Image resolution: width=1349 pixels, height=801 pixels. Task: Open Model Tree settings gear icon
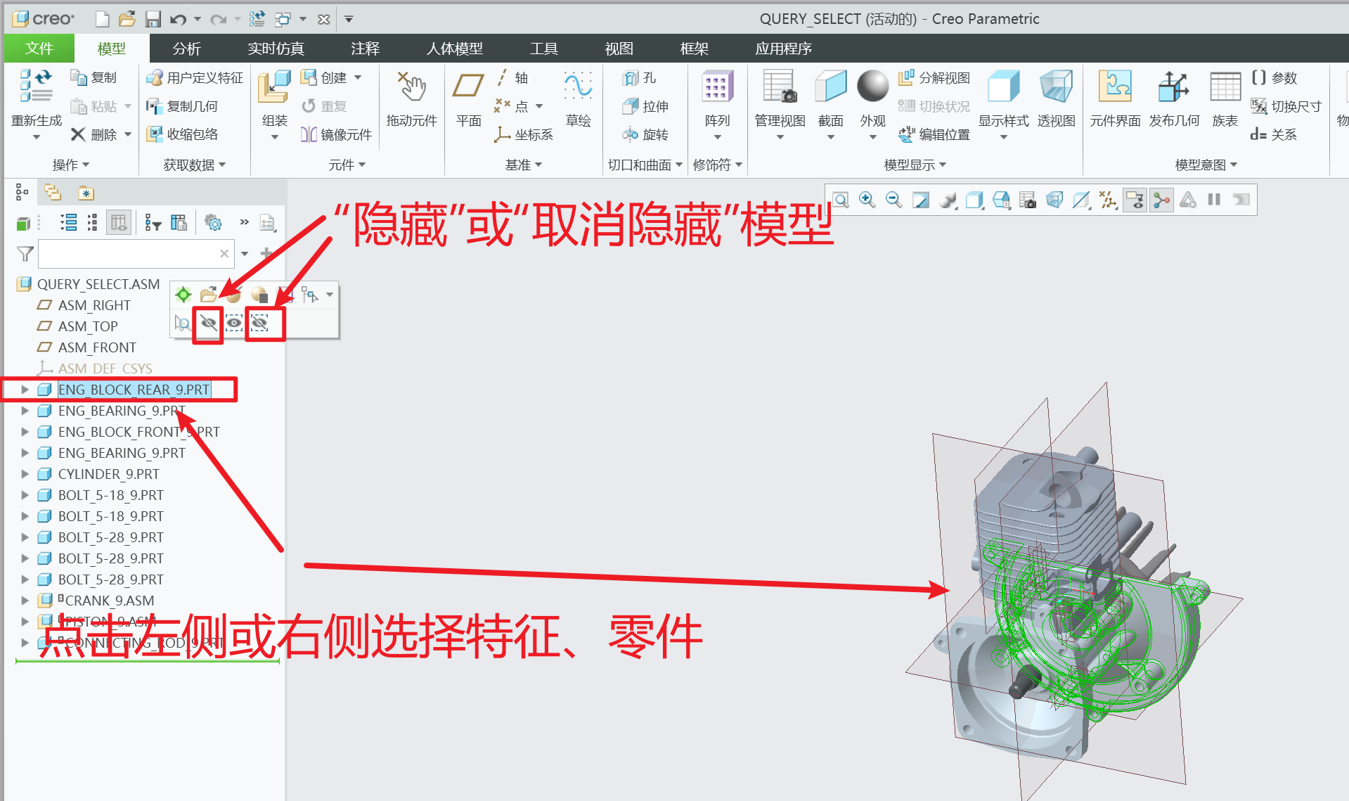coord(212,224)
